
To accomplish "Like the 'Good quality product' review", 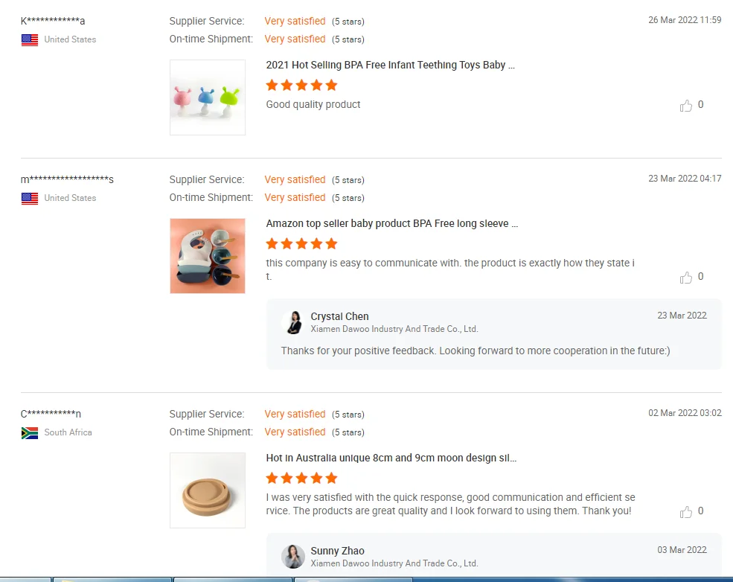I will [686, 106].
